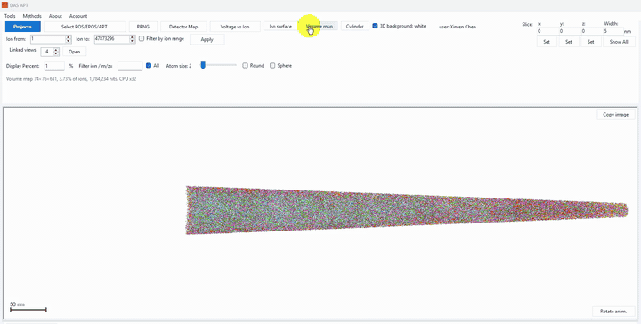Toggle the 3D background: white checkbox
The width and height of the screenshot is (641, 324).
pyautogui.click(x=376, y=26)
